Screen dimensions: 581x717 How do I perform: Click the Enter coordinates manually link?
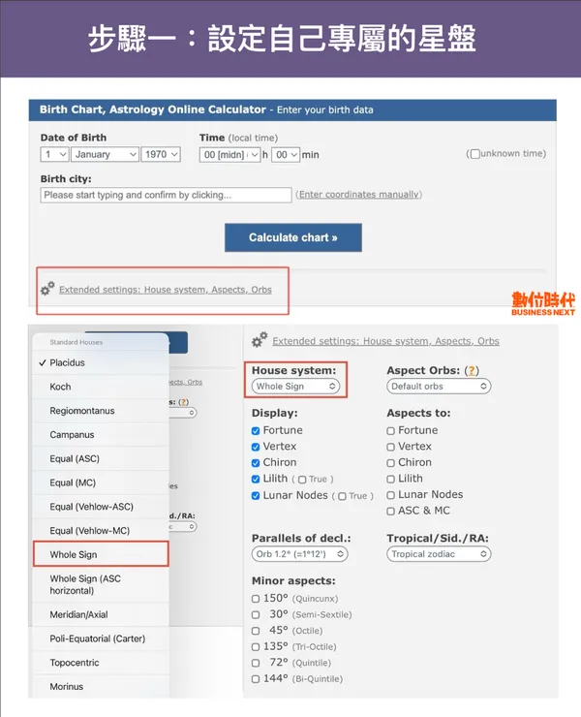point(358,195)
